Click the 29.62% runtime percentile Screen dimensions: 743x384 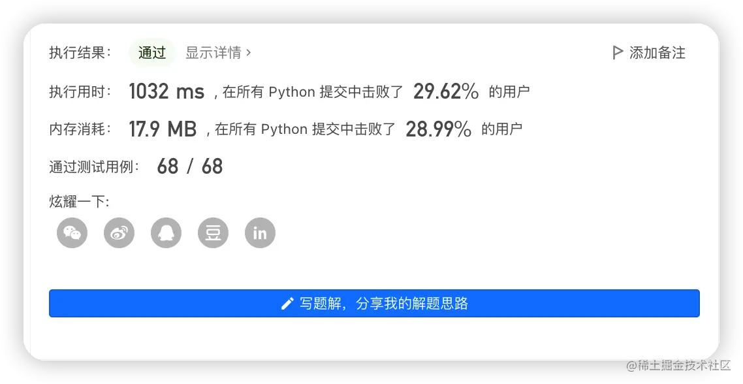point(446,91)
